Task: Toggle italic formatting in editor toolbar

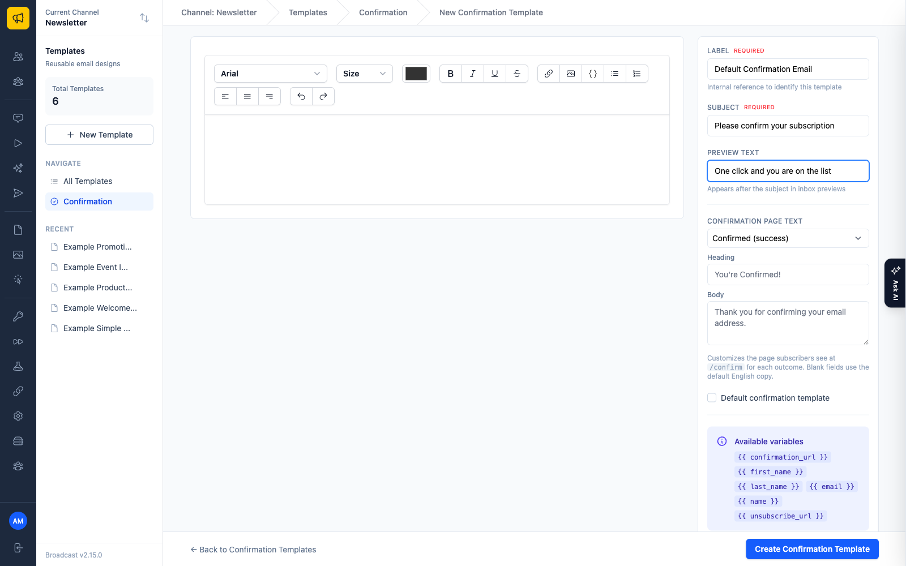Action: coord(473,74)
